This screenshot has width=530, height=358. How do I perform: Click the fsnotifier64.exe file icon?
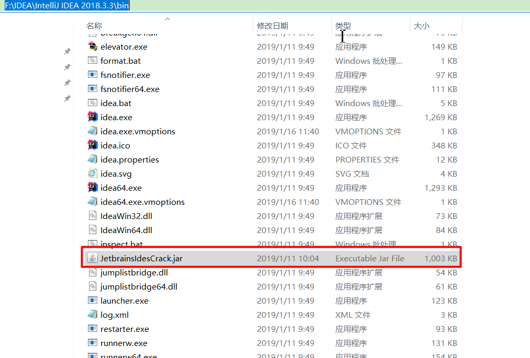(x=93, y=89)
